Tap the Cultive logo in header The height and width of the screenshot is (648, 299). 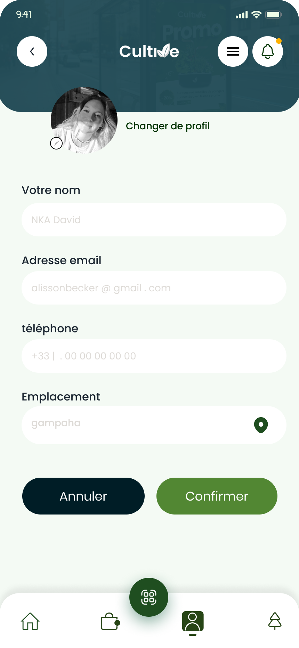149,51
